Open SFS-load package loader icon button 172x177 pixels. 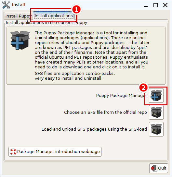156,129
